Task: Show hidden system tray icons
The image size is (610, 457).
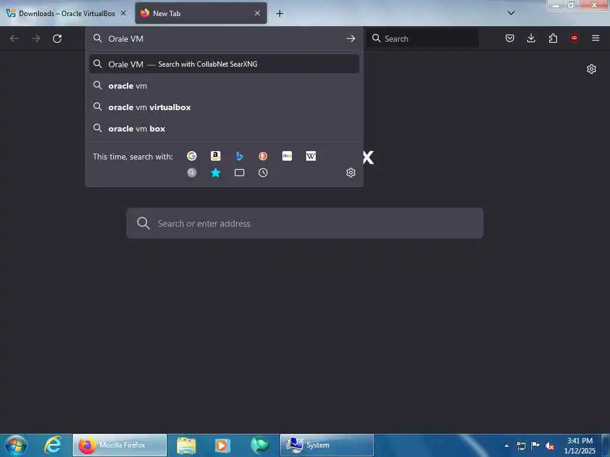Action: coord(506,446)
